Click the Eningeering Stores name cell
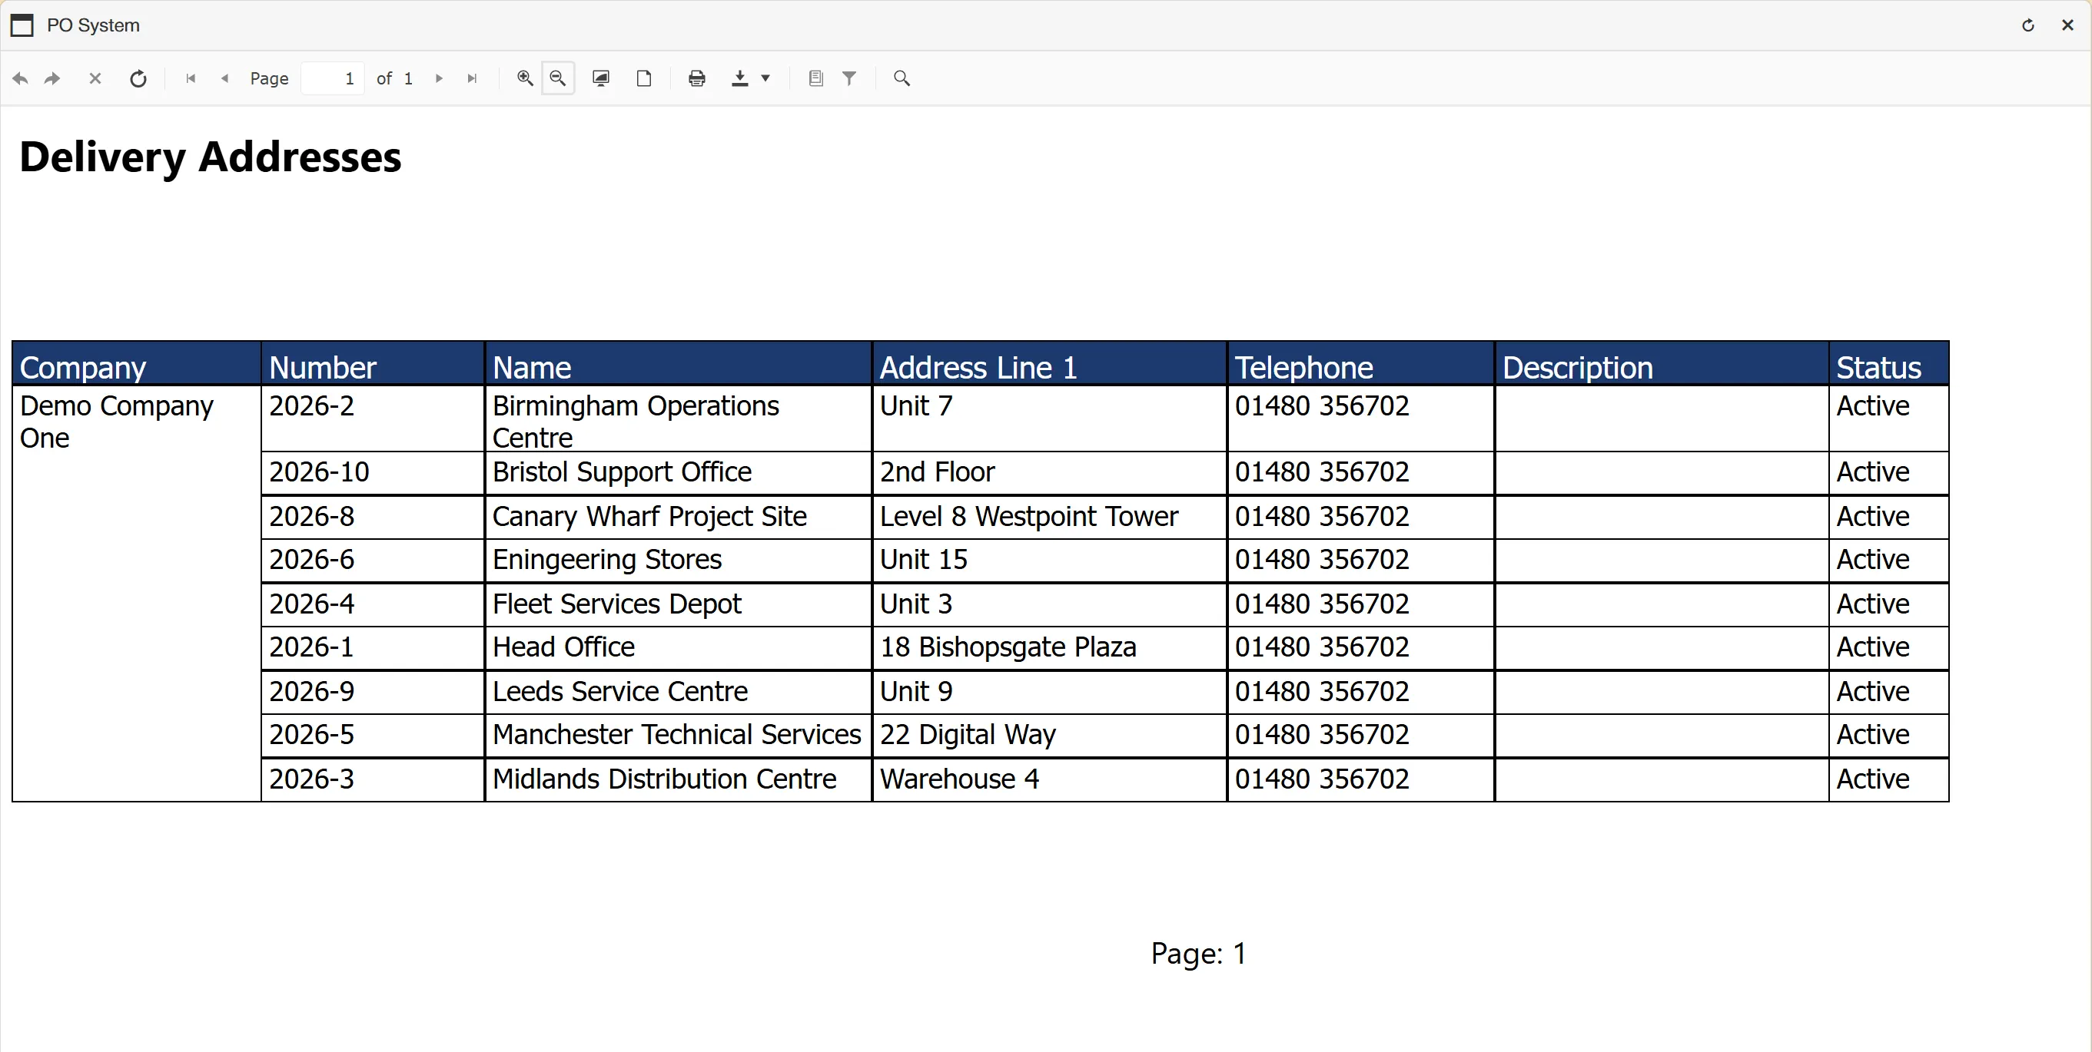Viewport: 2092px width, 1052px height. click(678, 561)
